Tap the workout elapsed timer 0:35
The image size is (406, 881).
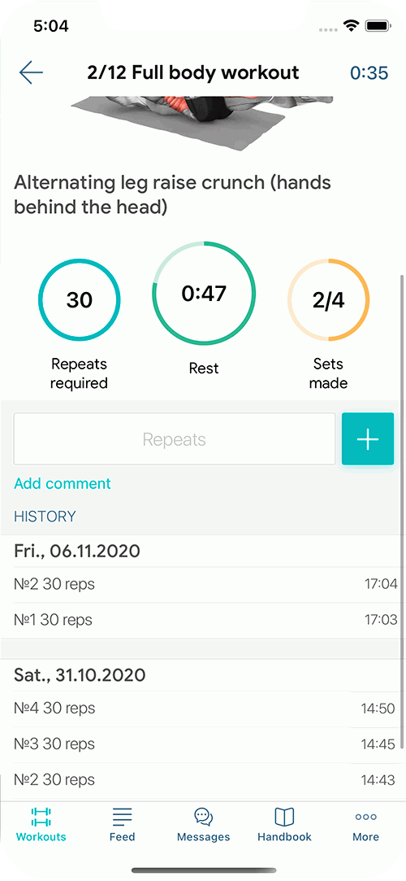pyautogui.click(x=369, y=73)
